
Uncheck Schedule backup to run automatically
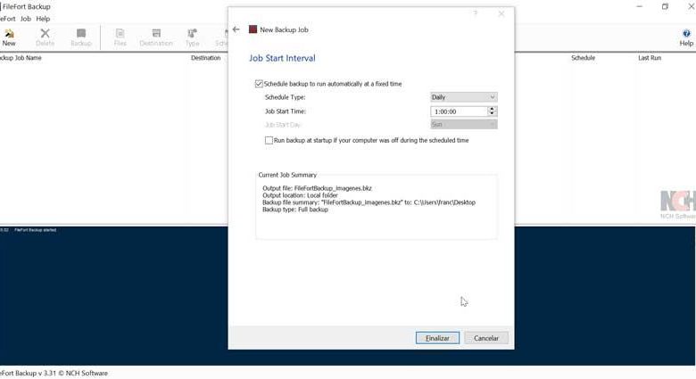point(259,84)
